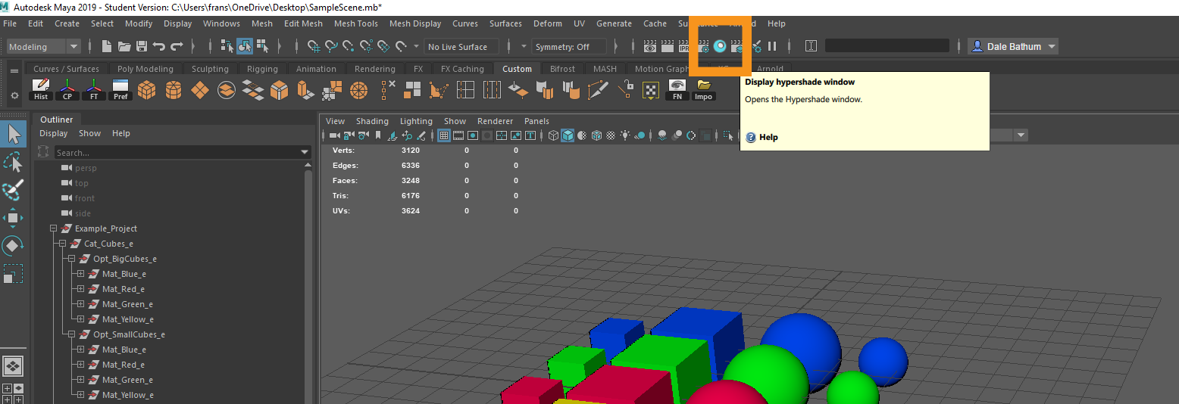Click the New Scene icon
This screenshot has height=404, width=1179.
pos(108,46)
